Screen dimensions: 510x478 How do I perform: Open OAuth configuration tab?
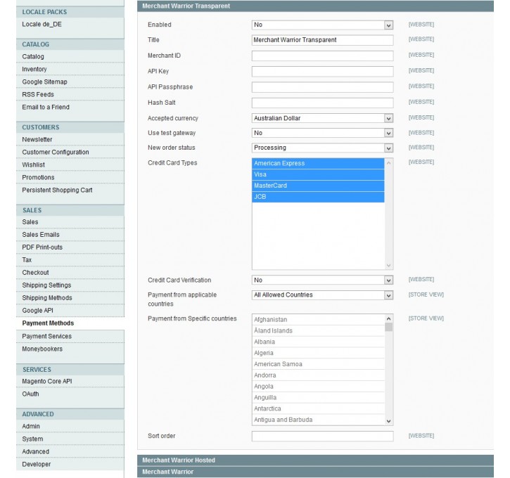coord(70,394)
